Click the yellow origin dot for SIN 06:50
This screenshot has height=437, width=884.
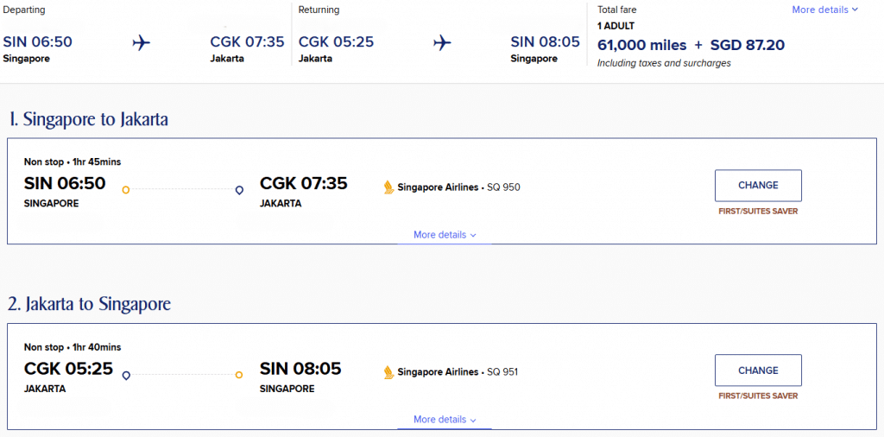click(x=126, y=190)
